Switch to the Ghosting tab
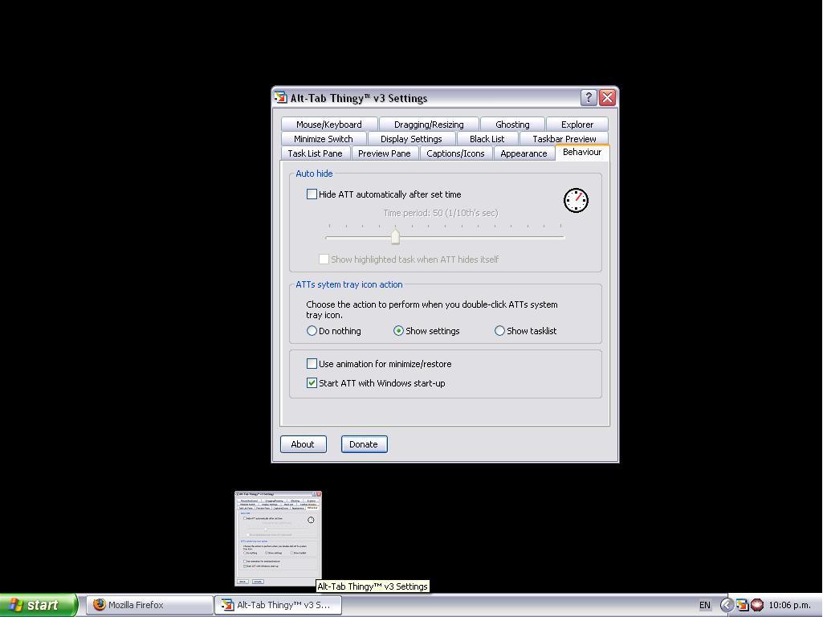Screen dimensions: 823x617 point(511,124)
